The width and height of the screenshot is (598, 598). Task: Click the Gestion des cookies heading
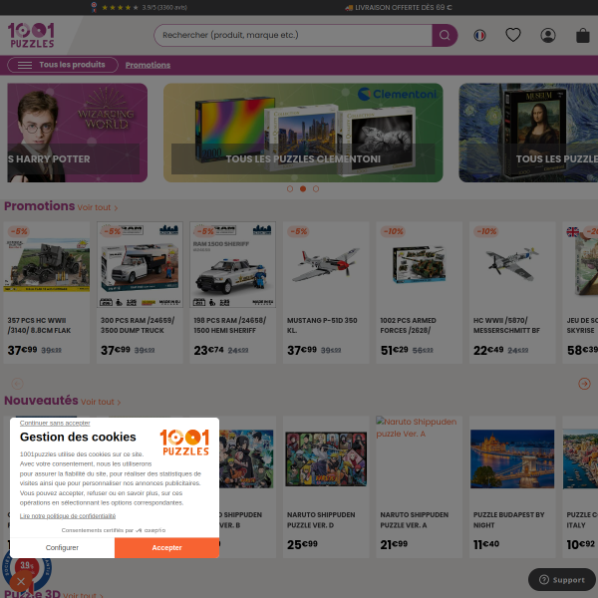tap(78, 438)
